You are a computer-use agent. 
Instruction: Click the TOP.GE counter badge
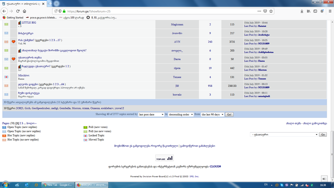[164, 158]
